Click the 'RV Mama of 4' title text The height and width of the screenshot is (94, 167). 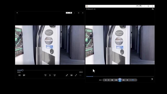coord(91,9)
